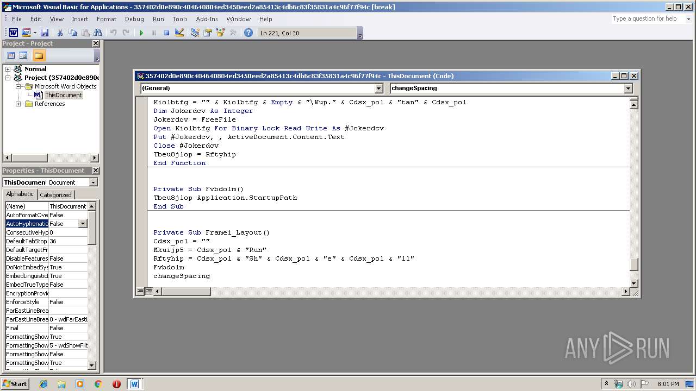Open the Add-Ins menu
This screenshot has height=391, width=696.
point(207,19)
